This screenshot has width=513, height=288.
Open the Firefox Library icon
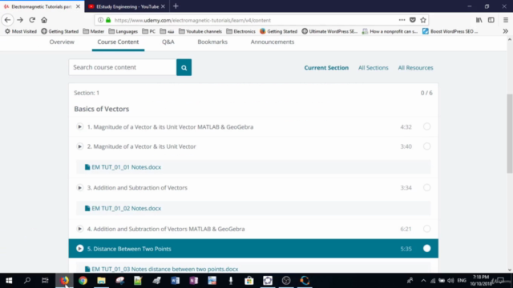479,20
